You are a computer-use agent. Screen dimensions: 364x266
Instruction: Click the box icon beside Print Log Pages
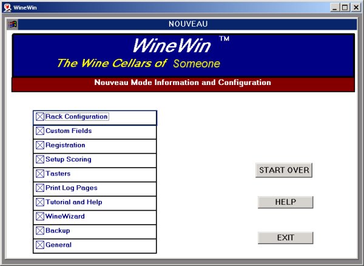coord(40,188)
